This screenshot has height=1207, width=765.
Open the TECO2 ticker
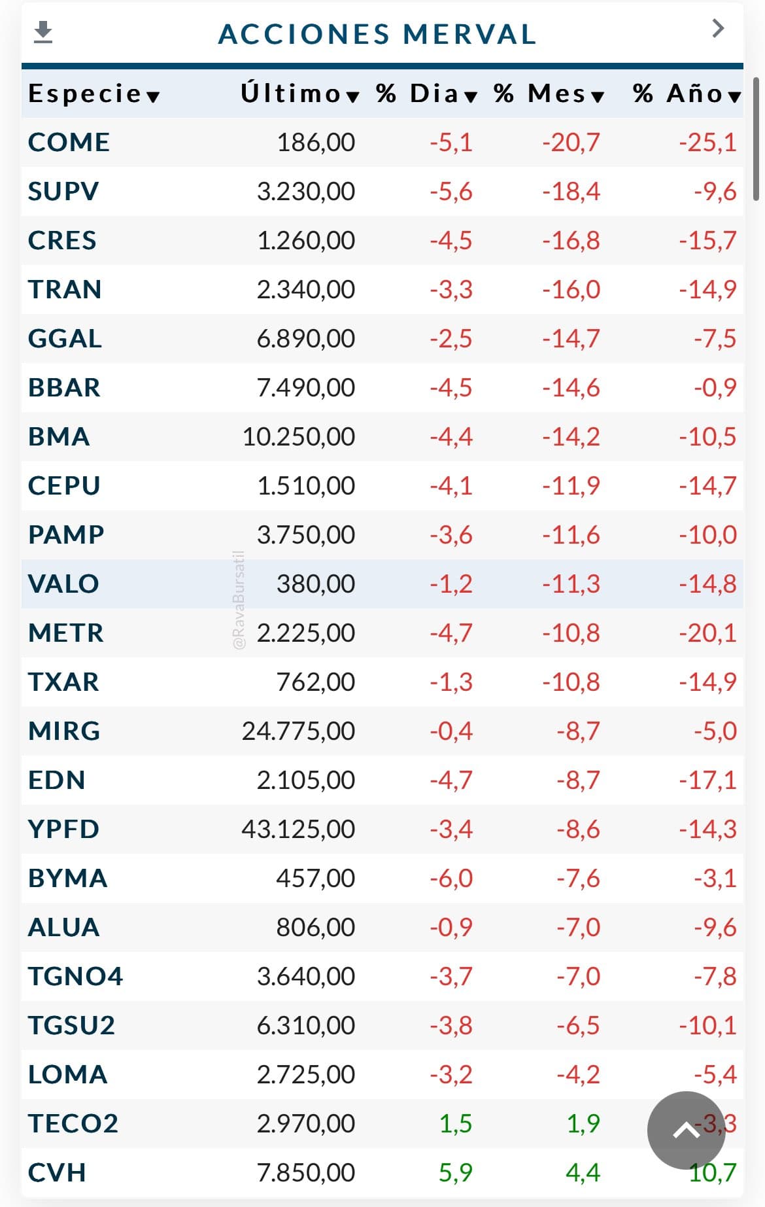pos(73,1123)
